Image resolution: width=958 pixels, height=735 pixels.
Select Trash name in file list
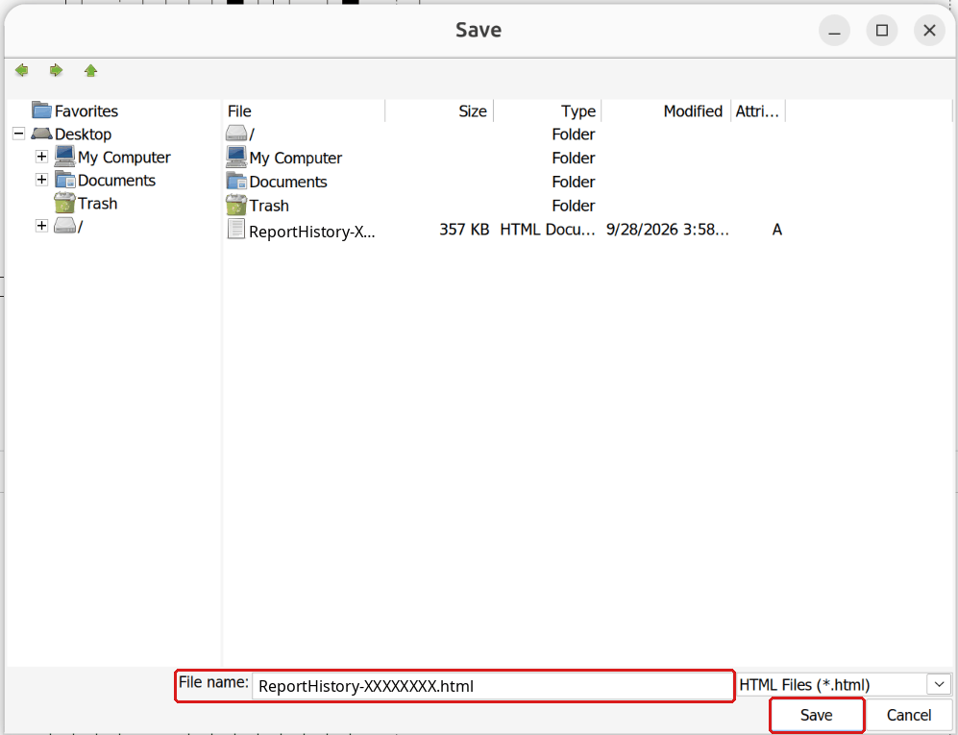coord(269,206)
